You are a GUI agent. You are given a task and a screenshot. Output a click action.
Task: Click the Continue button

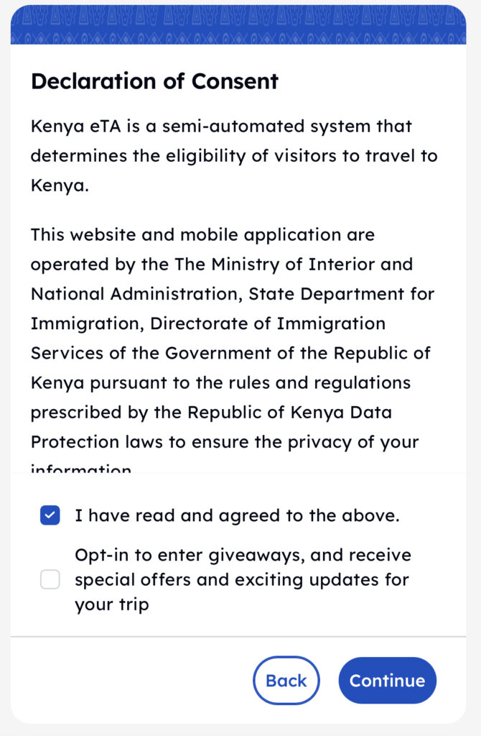tap(387, 680)
